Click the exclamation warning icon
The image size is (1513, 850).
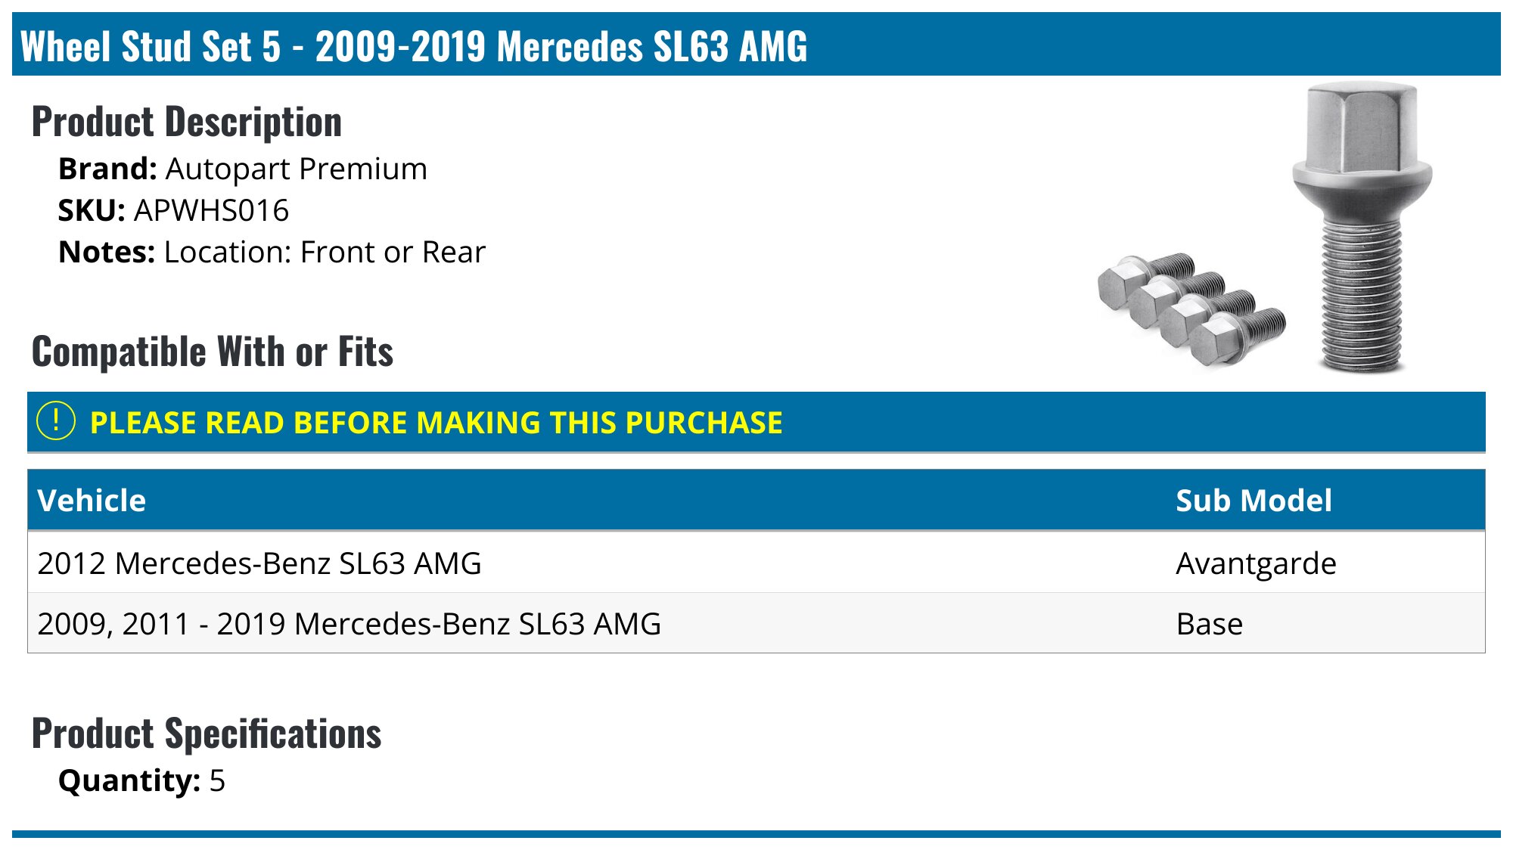click(x=56, y=421)
